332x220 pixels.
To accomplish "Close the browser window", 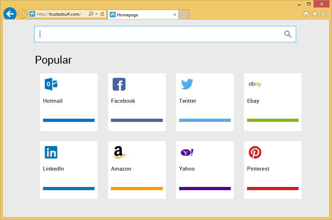I will [x=322, y=4].
